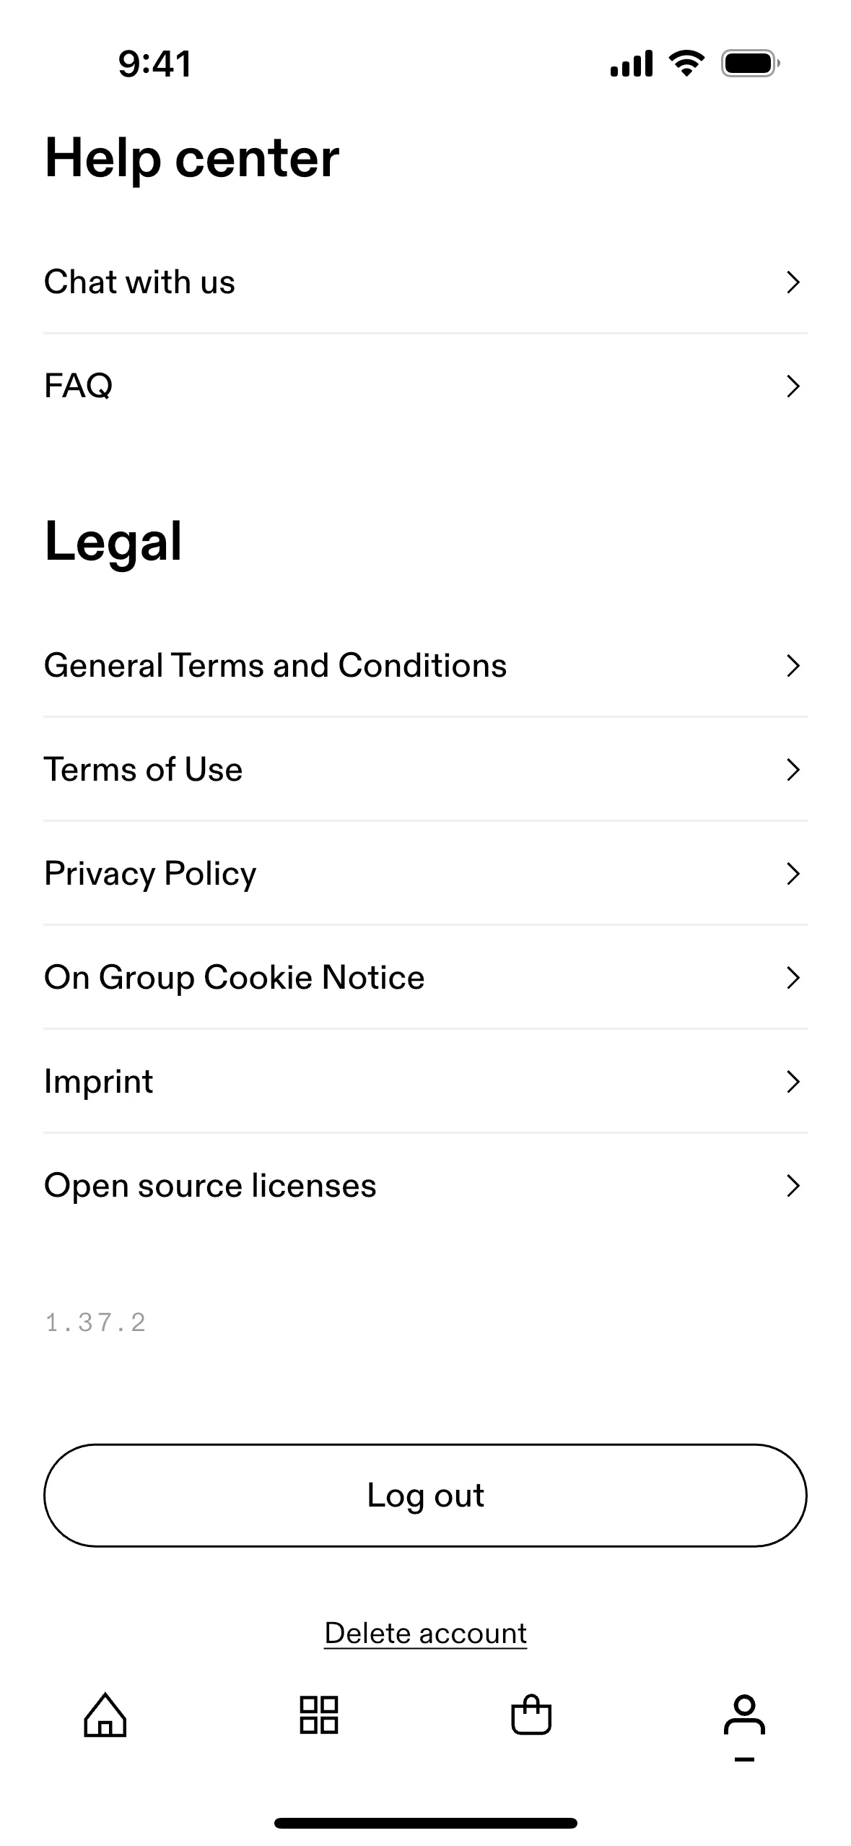851x1846 pixels.
Task: Tap the Wi-Fi status icon
Action: pyautogui.click(x=686, y=64)
